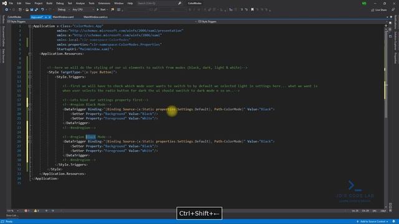Open the Debug configuration dropdown
The image size is (399, 224).
pos(63,10)
